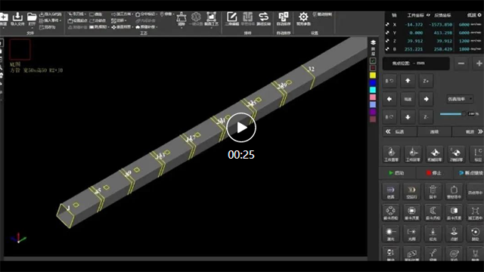
Task: Toggle the green checkmark layer checkbox
Action: tap(373, 60)
